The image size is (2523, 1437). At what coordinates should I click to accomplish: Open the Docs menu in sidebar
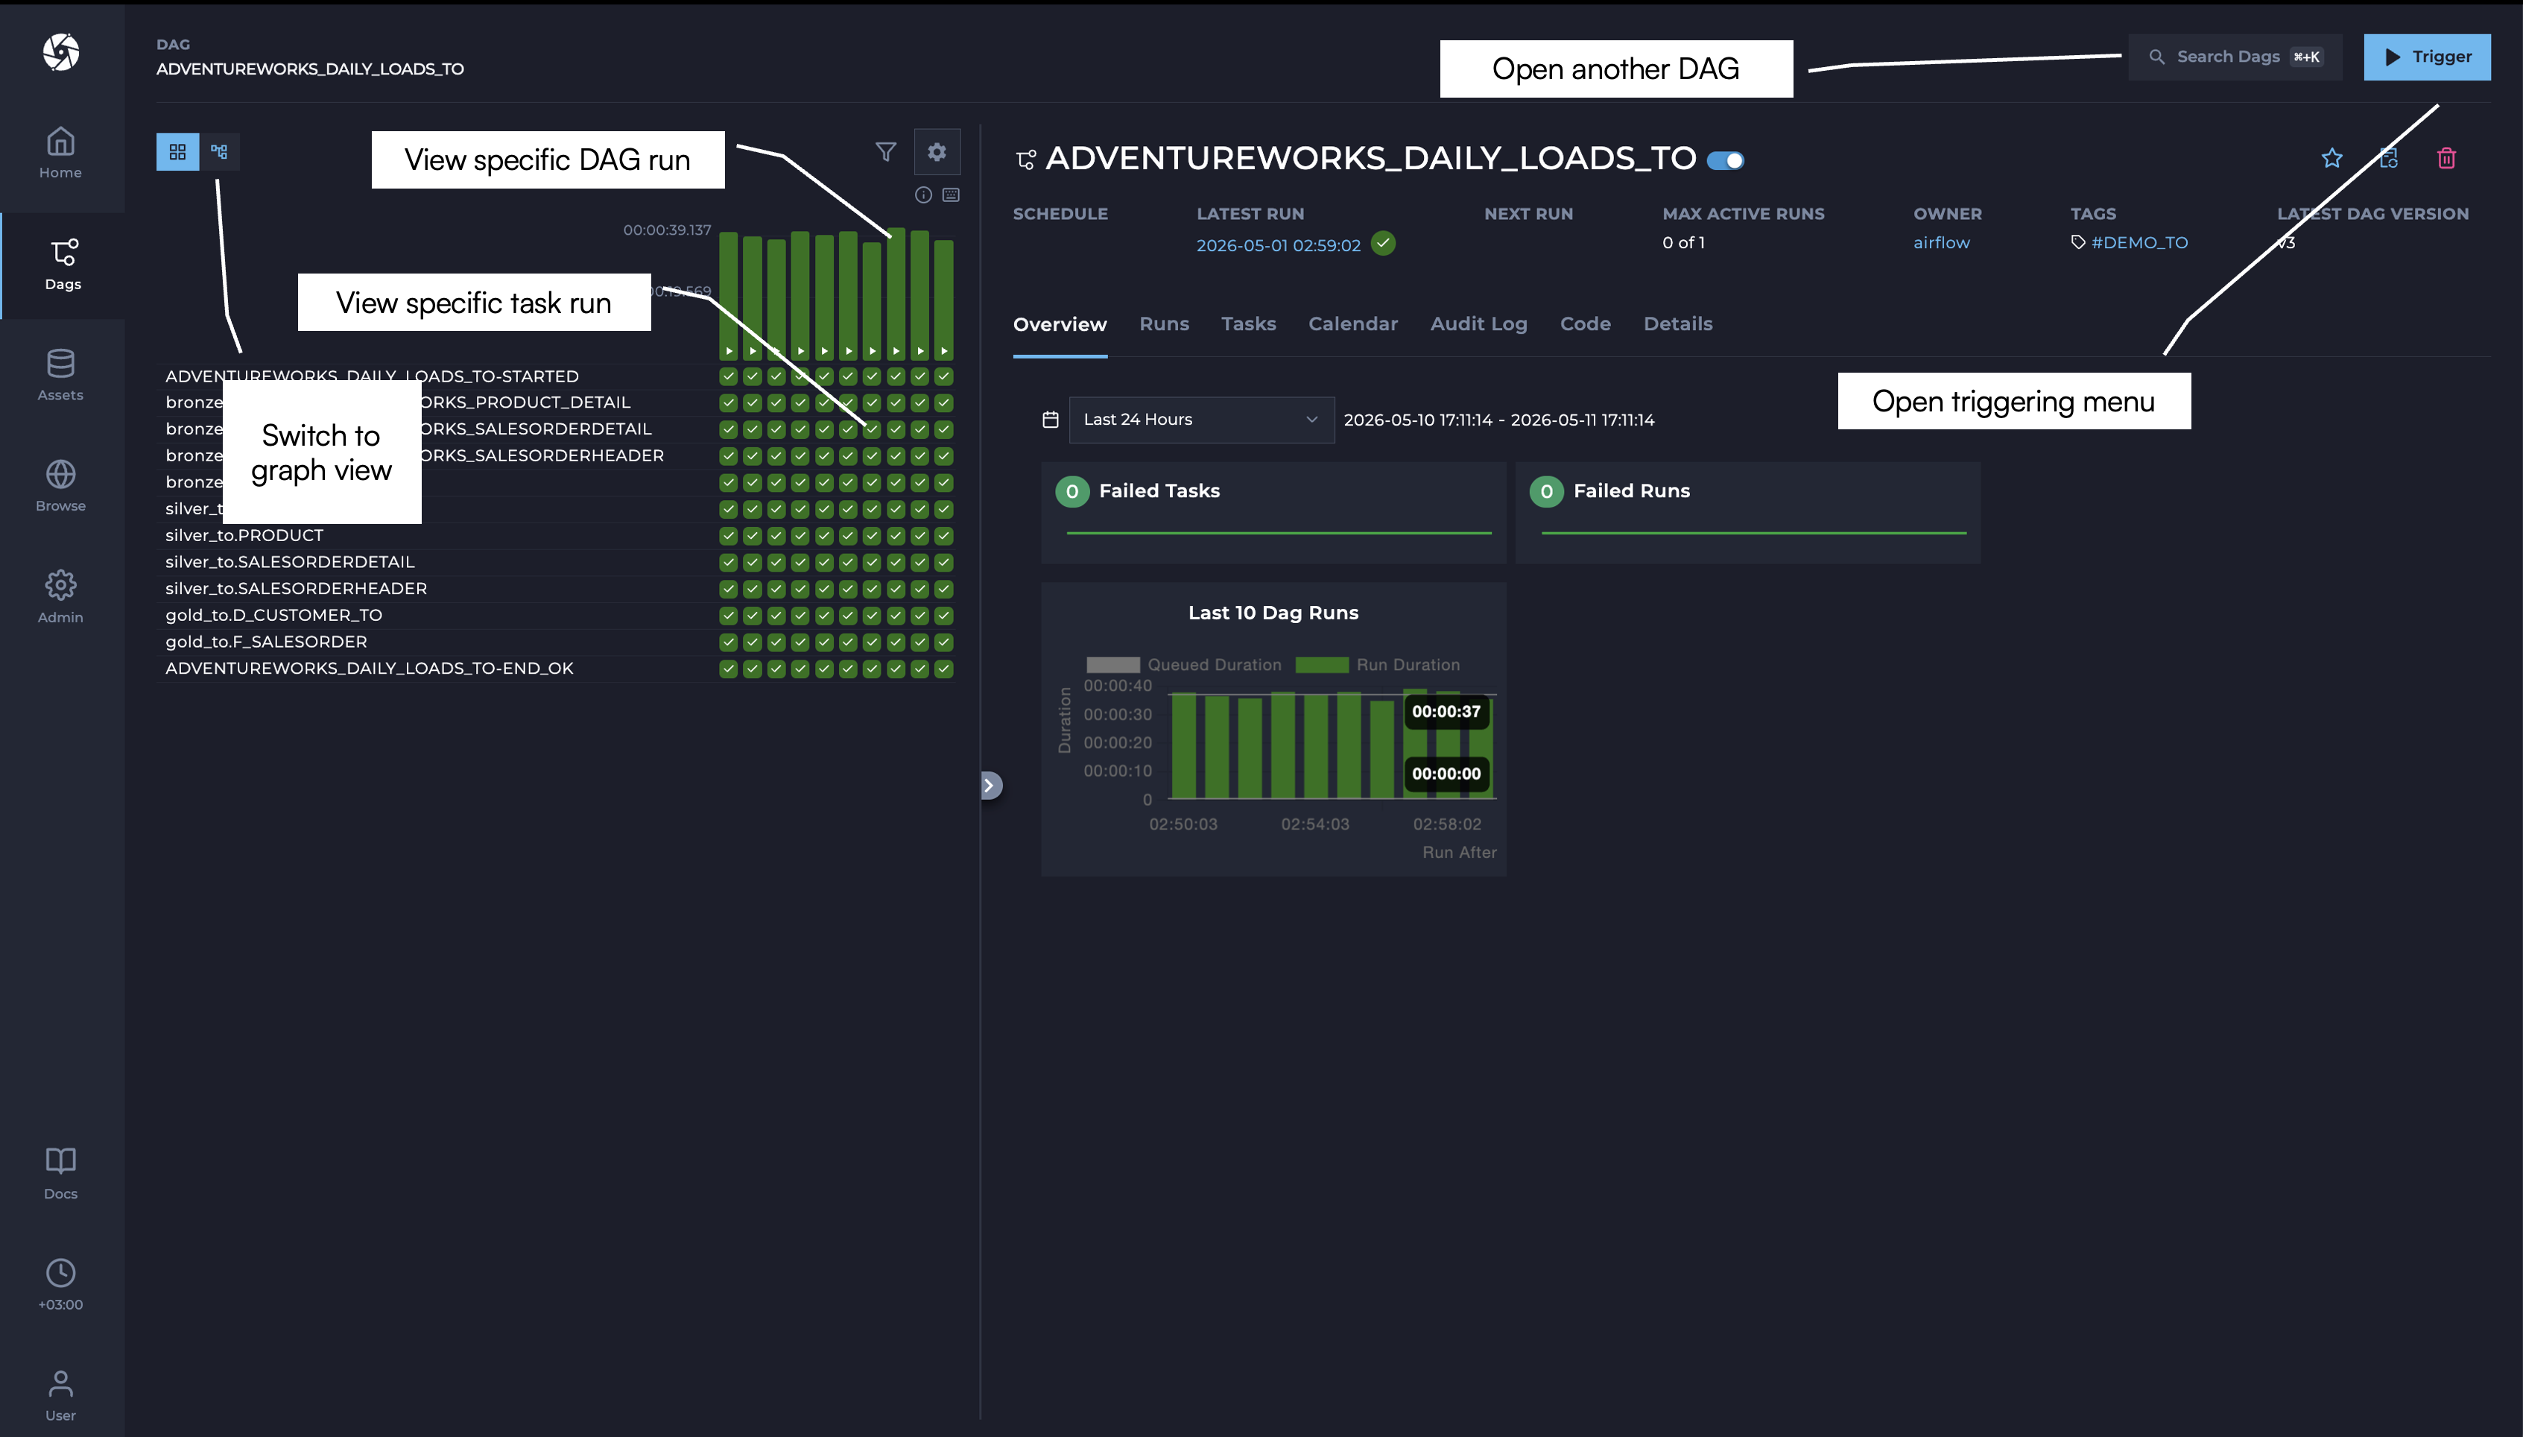[x=60, y=1173]
